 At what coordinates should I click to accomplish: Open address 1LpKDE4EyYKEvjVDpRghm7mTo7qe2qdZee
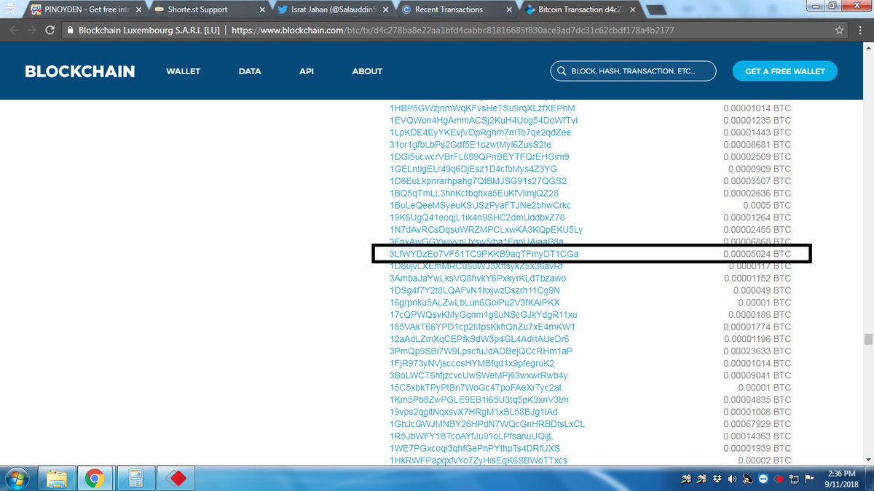(480, 132)
